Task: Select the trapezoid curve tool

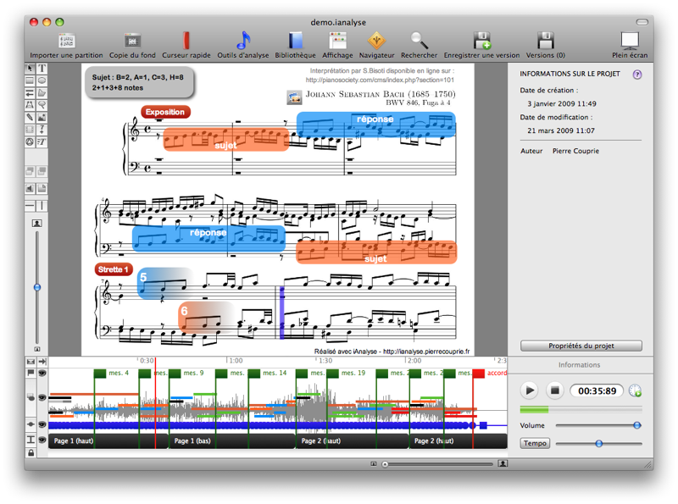Action: pos(30,105)
